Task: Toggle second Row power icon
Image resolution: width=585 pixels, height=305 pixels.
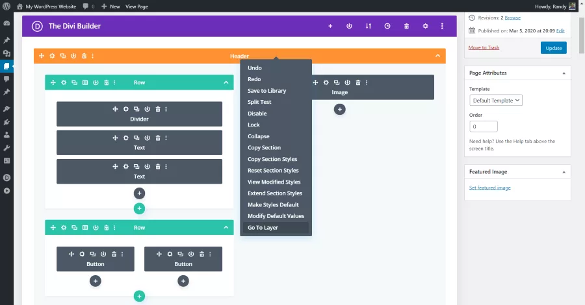Action: point(96,228)
